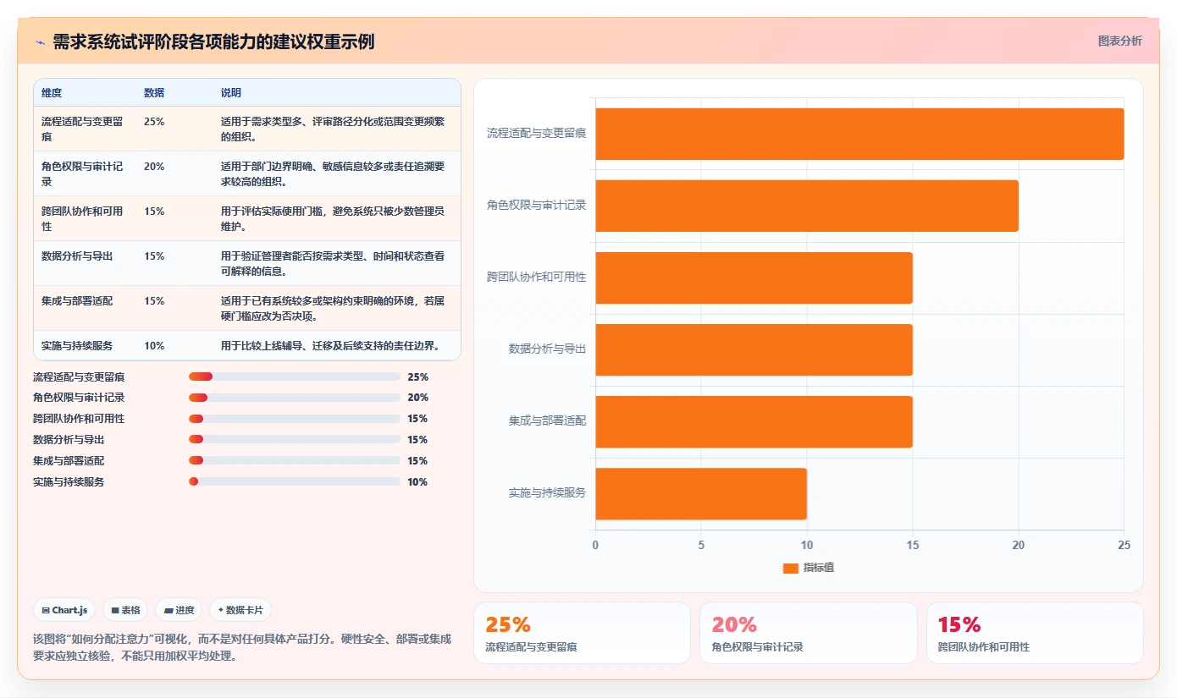1177x698 pixels.
Task: Click the 数据分析与导出 progress bar
Action: 295,440
